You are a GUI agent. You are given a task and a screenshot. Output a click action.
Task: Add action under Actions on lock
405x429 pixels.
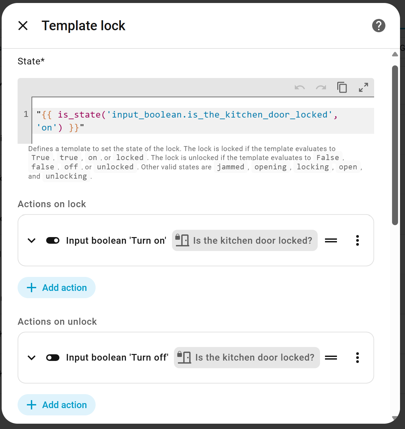[x=57, y=288]
